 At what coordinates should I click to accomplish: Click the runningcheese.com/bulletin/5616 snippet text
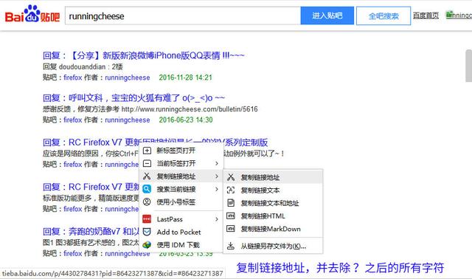point(190,109)
